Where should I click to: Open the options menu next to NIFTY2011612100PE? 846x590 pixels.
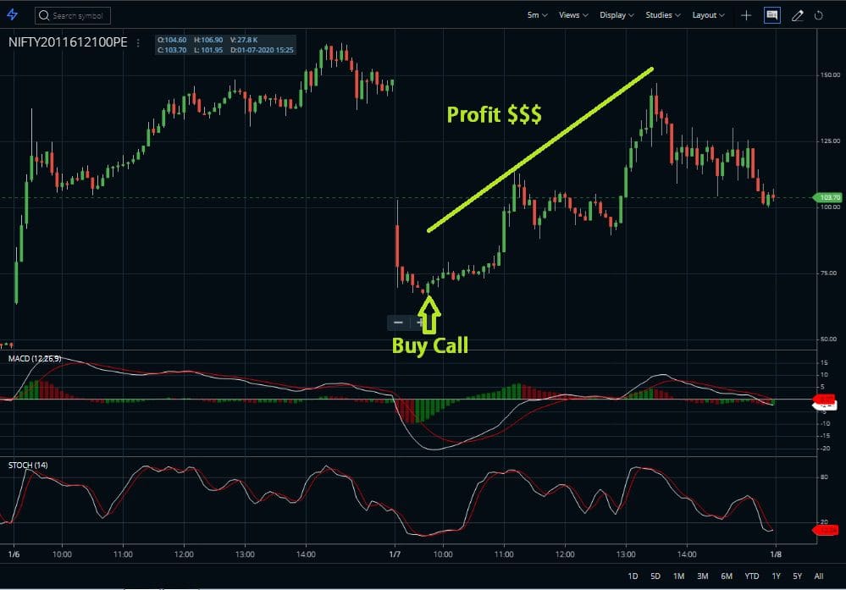click(138, 42)
